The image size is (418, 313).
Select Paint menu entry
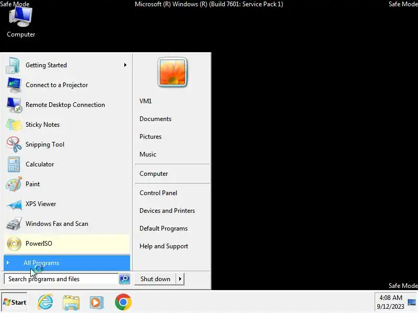click(x=66, y=184)
